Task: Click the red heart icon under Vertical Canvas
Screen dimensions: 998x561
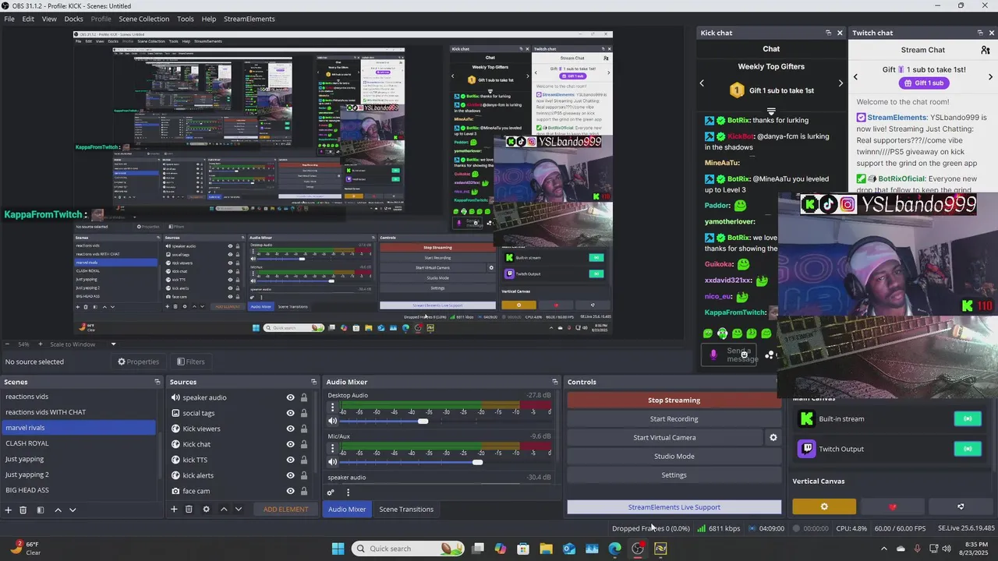Action: tap(893, 506)
